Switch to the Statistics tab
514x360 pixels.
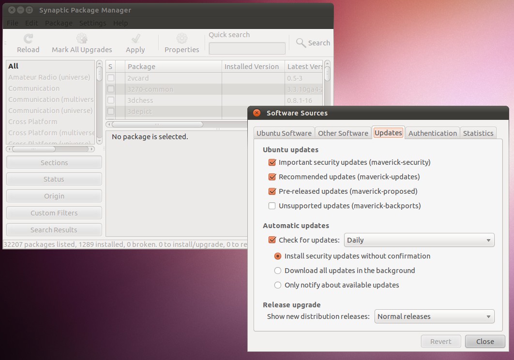(478, 133)
